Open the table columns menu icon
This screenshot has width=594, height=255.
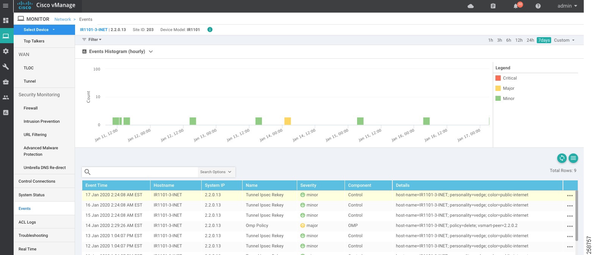pos(573,158)
